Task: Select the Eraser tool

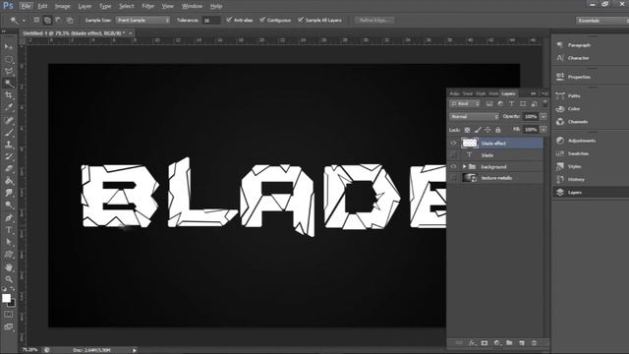Action: click(9, 168)
